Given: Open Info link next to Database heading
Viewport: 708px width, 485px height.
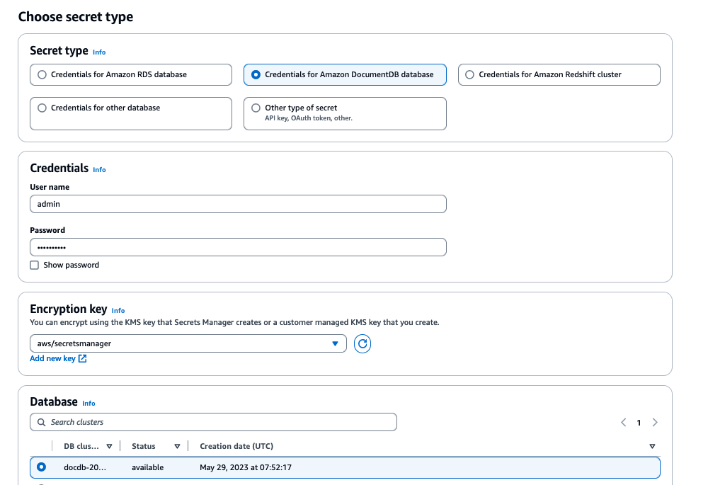Looking at the screenshot, I should [89, 404].
